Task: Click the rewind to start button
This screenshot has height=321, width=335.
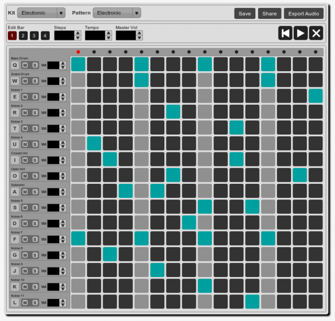Action: pos(285,33)
